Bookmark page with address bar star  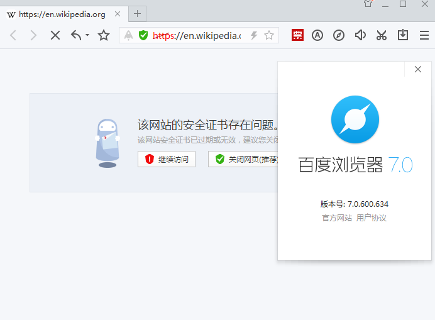point(269,36)
